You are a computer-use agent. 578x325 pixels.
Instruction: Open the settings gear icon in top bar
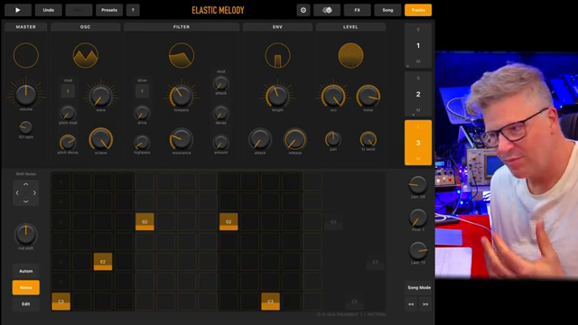[x=303, y=10]
